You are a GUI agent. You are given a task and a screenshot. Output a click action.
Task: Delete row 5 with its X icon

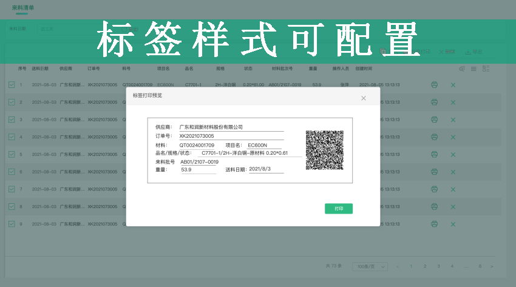coord(453,155)
